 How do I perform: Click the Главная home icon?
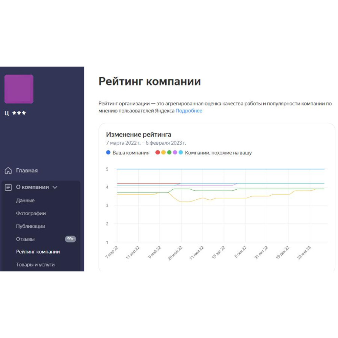tap(8, 171)
